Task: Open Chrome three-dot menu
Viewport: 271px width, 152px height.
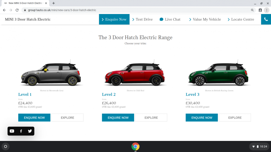Action: pos(267,10)
